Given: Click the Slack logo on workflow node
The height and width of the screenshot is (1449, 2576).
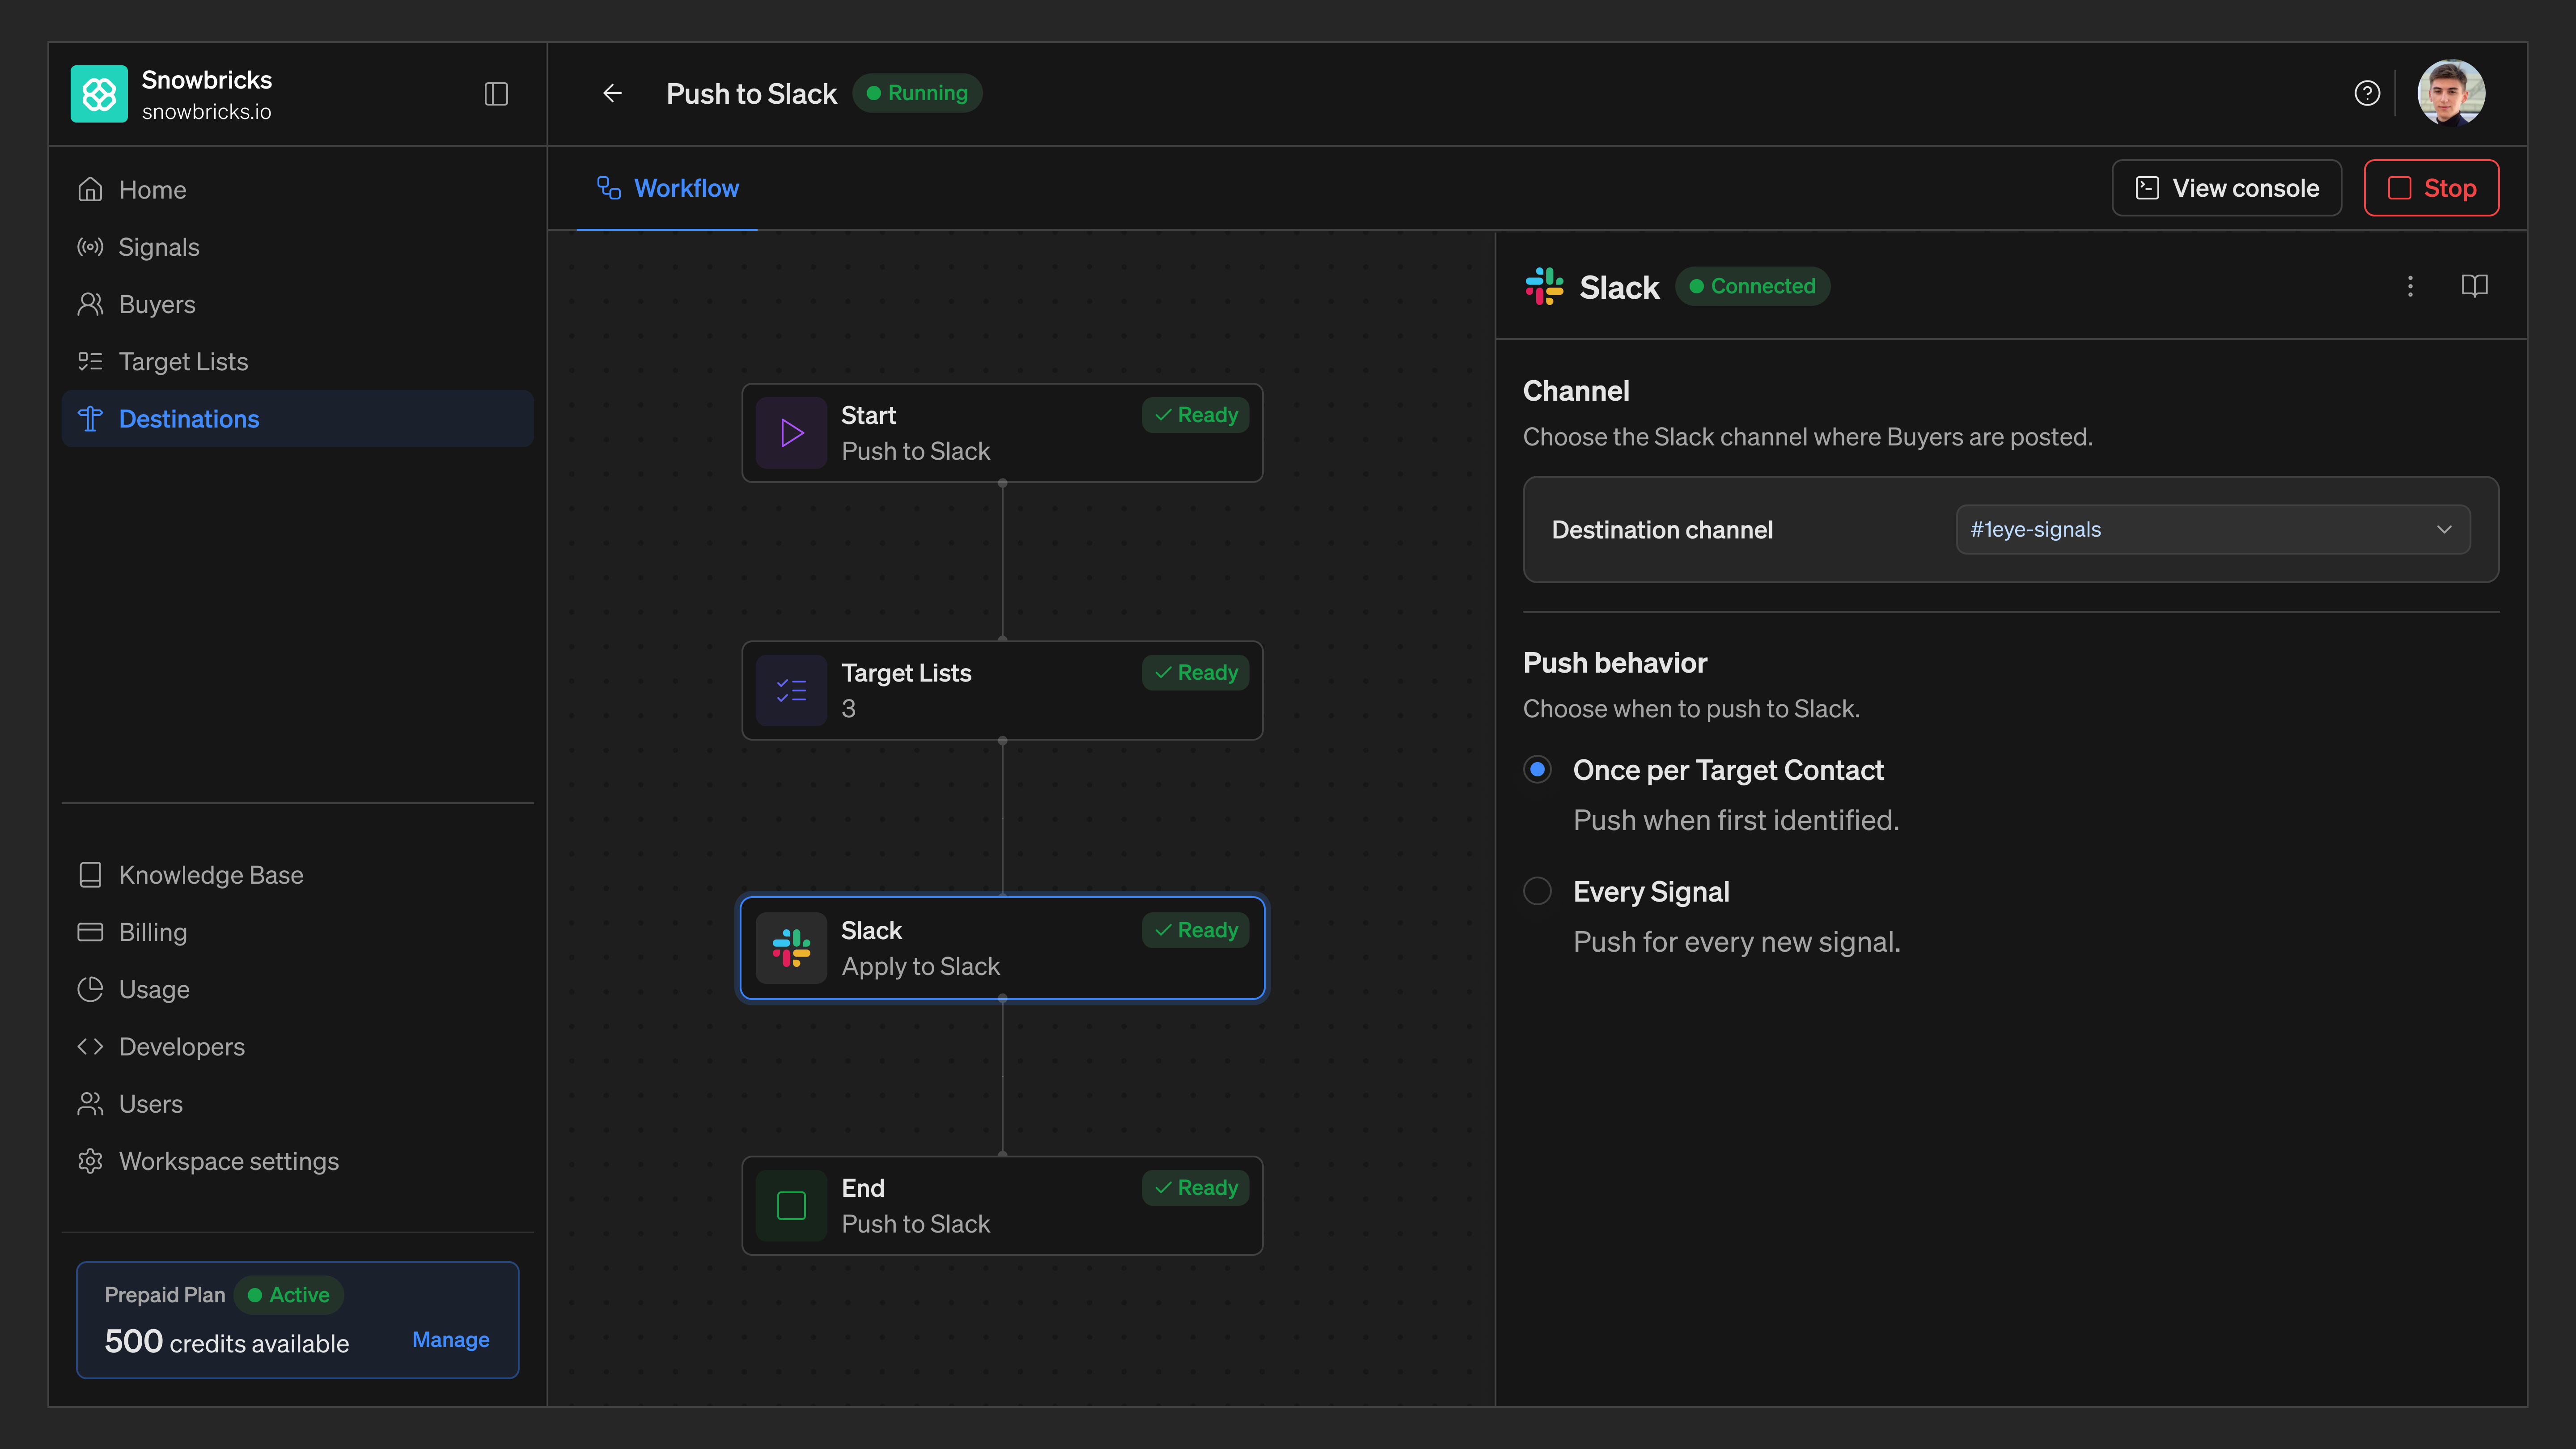Looking at the screenshot, I should pyautogui.click(x=791, y=948).
